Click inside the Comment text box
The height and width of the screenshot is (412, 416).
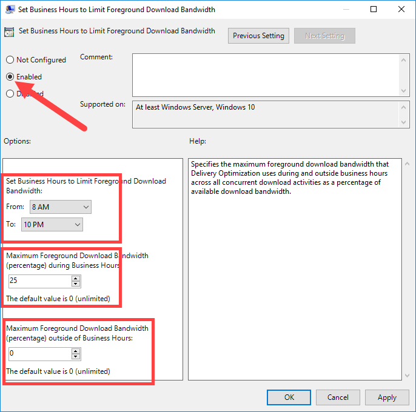266,75
